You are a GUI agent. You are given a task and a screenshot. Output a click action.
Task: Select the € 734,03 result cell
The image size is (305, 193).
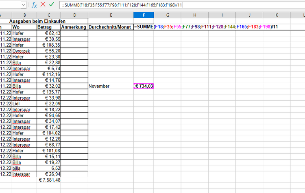[144, 86]
